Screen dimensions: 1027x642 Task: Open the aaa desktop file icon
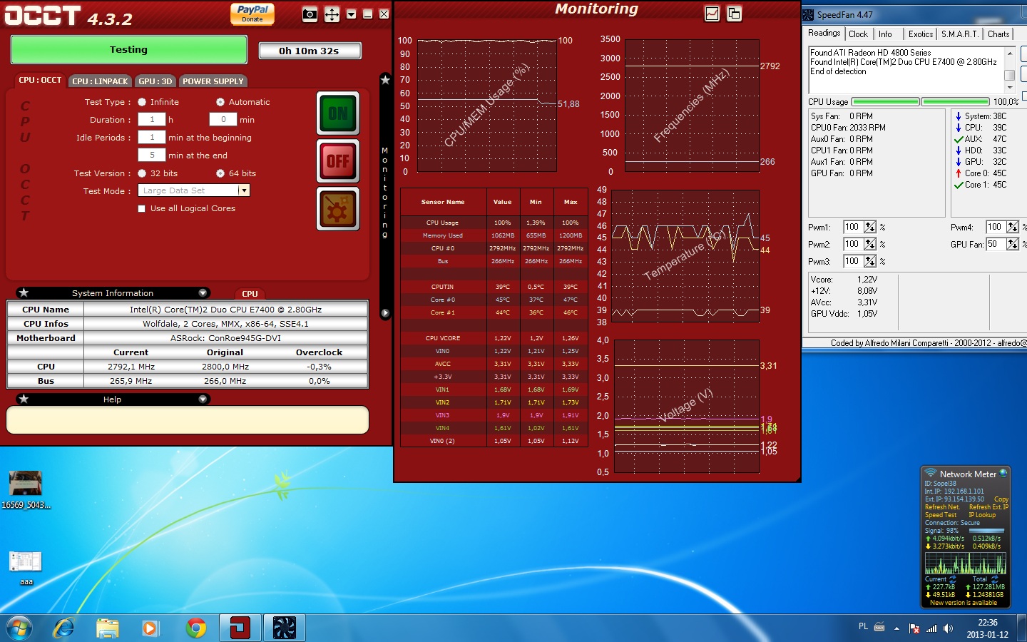pyautogui.click(x=26, y=568)
